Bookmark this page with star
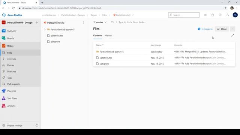The width and height of the screenshot is (240, 135). (x=225, y=8)
